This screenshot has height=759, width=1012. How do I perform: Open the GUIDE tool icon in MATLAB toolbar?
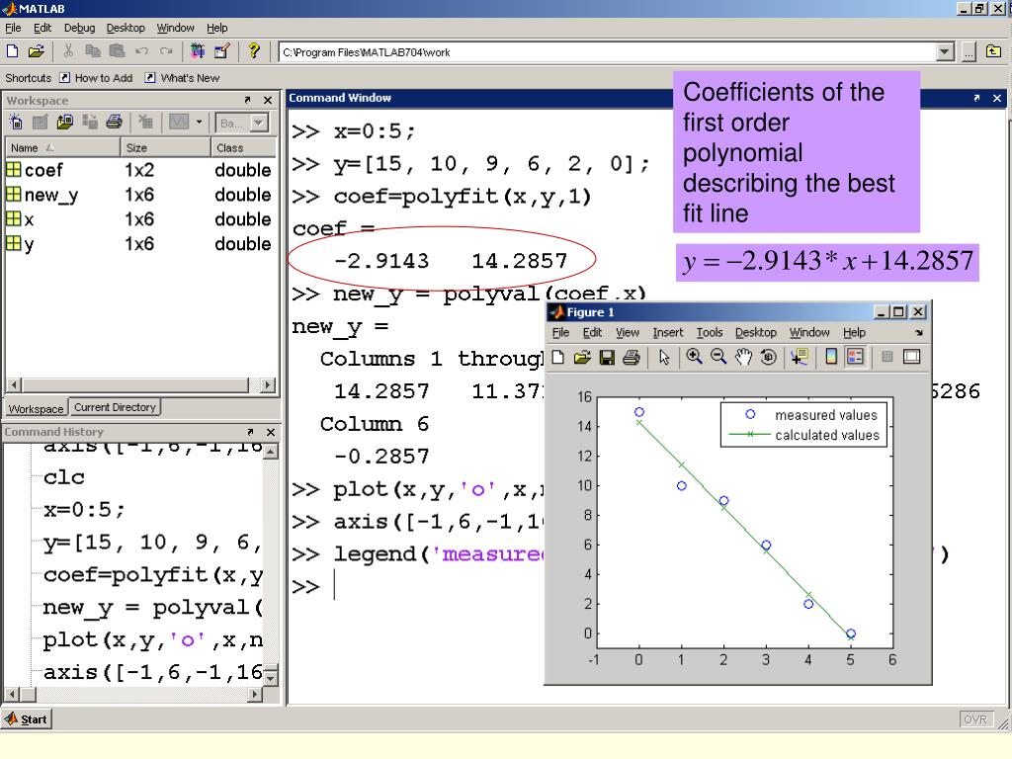click(222, 51)
